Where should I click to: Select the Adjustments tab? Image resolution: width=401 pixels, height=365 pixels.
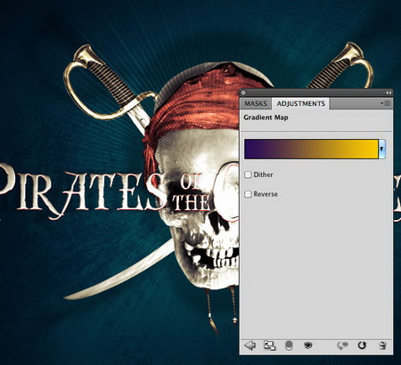pos(300,103)
